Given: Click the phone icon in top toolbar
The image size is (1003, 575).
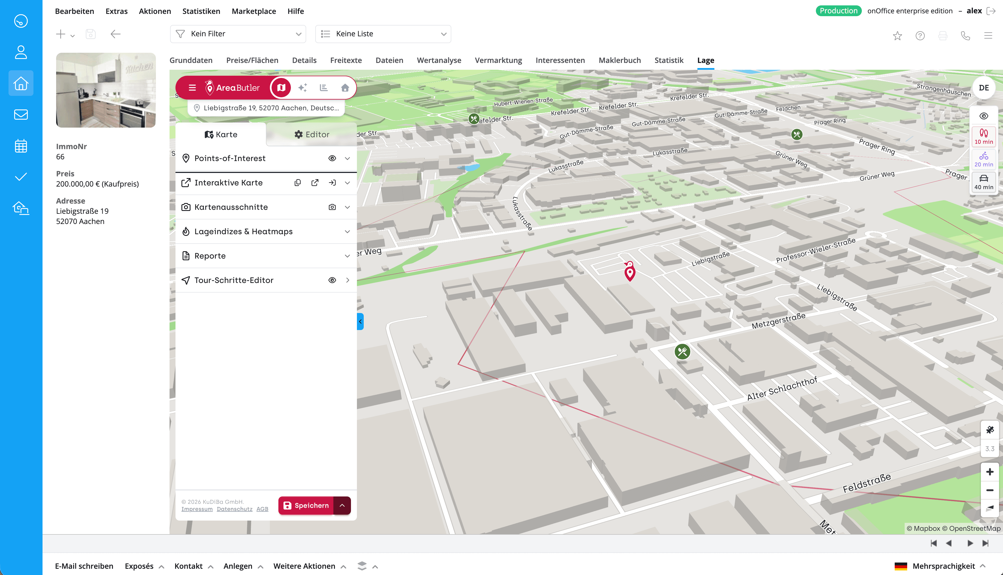Looking at the screenshot, I should pyautogui.click(x=966, y=36).
